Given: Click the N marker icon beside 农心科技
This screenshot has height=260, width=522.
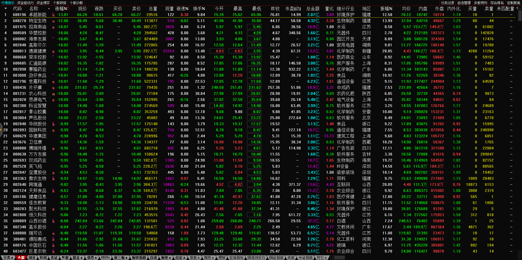Looking at the screenshot, I should pyautogui.click(x=53, y=94).
